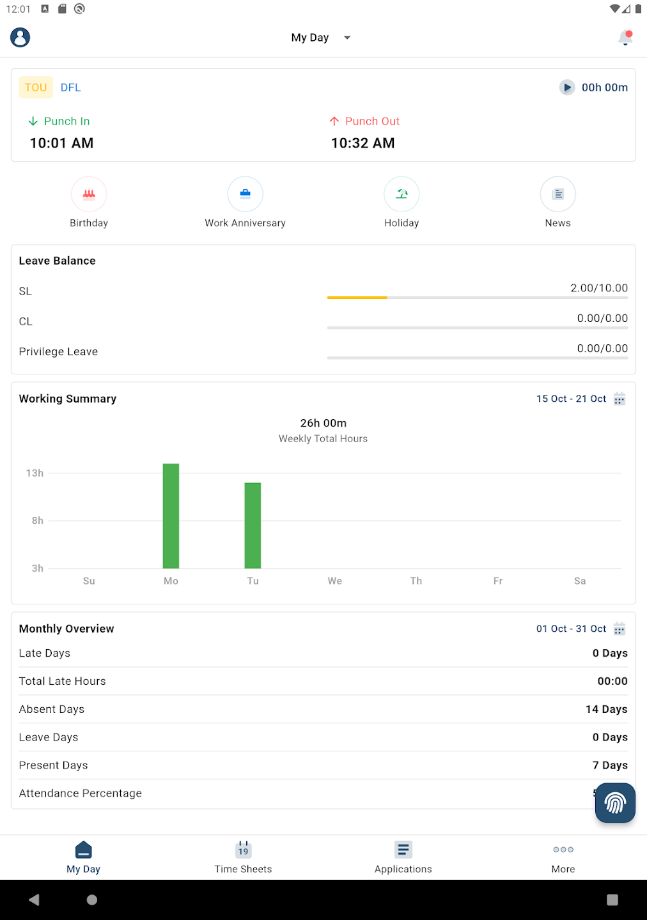This screenshot has height=920, width=647.
Task: Switch to the Time Sheets tab
Action: pyautogui.click(x=243, y=857)
